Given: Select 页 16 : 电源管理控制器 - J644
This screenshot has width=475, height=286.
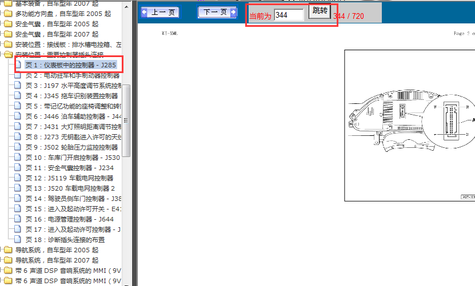Looking at the screenshot, I should [x=69, y=219].
